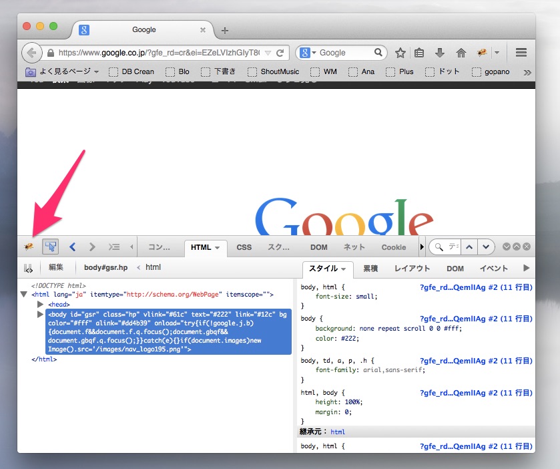Open gopano bookmark

(x=491, y=72)
